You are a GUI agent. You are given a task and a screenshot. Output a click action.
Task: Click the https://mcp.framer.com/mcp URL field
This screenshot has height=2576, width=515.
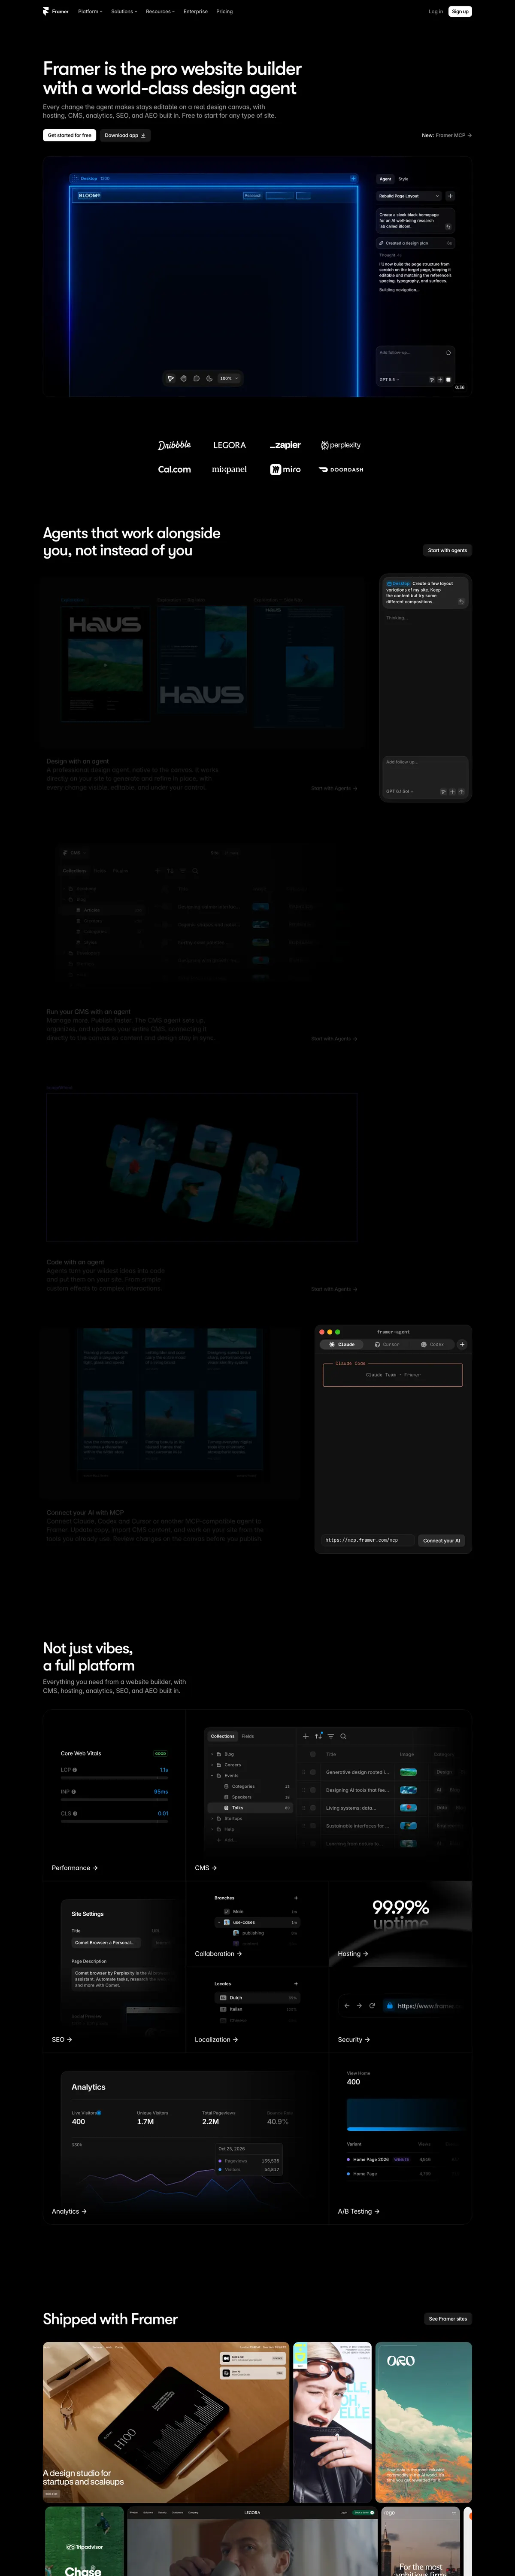click(x=368, y=1540)
